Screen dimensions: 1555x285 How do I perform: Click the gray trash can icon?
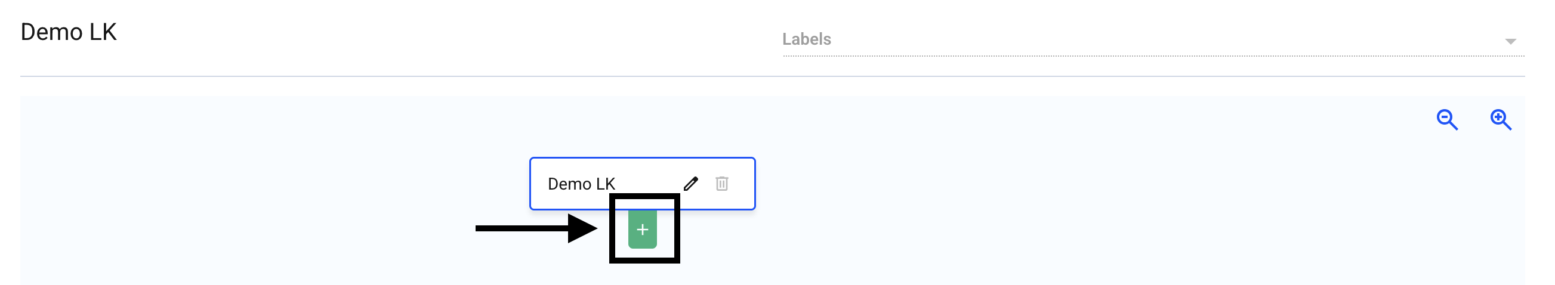tap(722, 184)
